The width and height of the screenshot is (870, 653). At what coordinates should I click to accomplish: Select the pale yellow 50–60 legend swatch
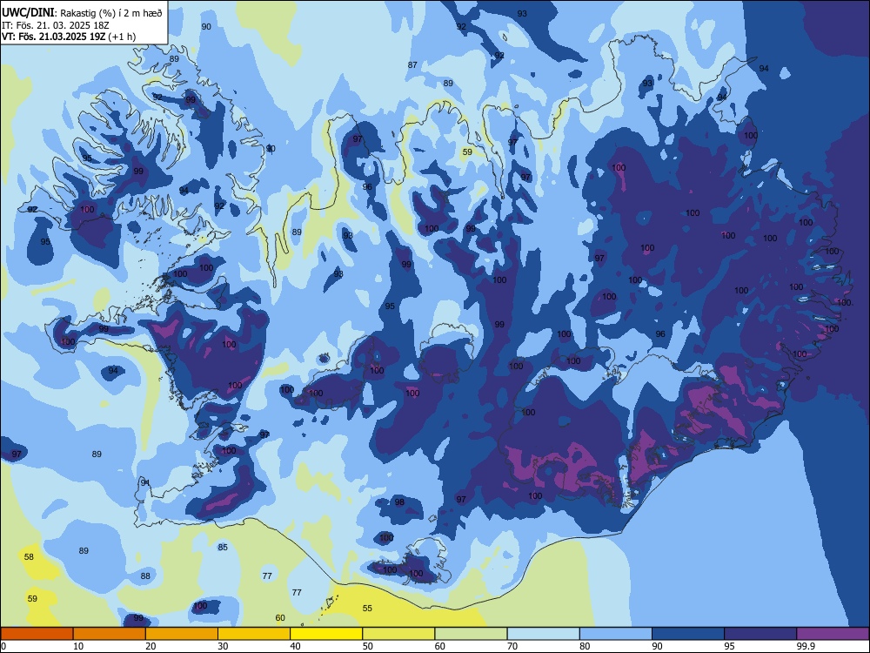pyautogui.click(x=399, y=634)
